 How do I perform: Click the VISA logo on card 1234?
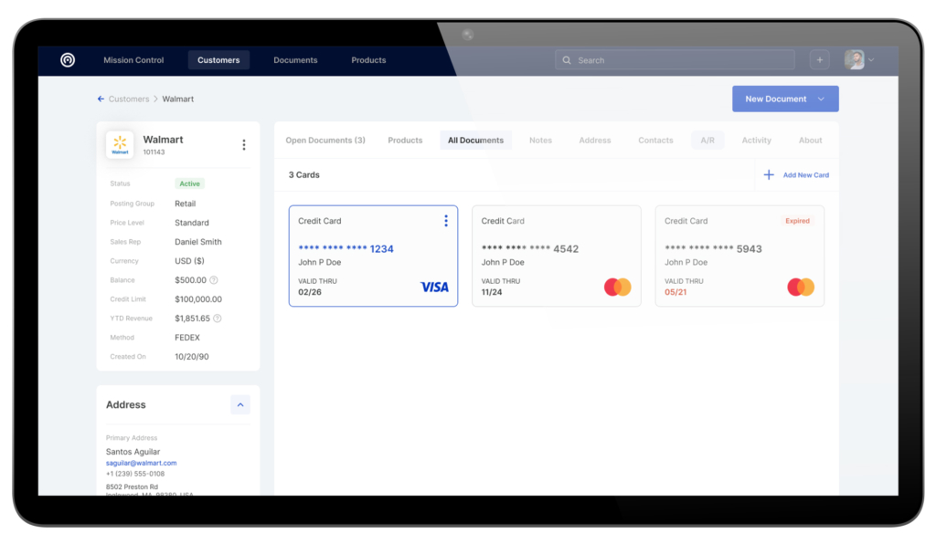(x=434, y=288)
